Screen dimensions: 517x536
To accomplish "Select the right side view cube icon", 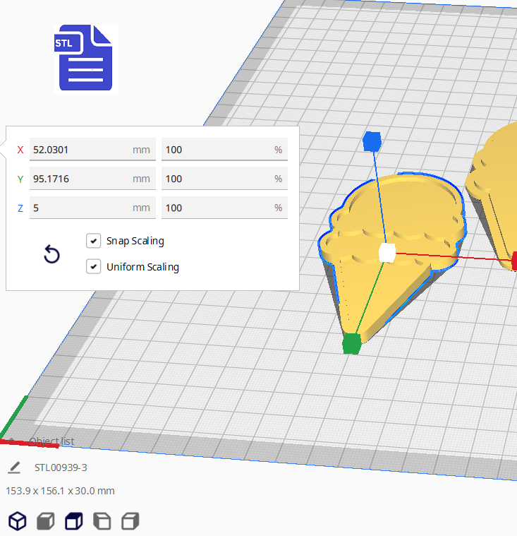I will click(130, 522).
